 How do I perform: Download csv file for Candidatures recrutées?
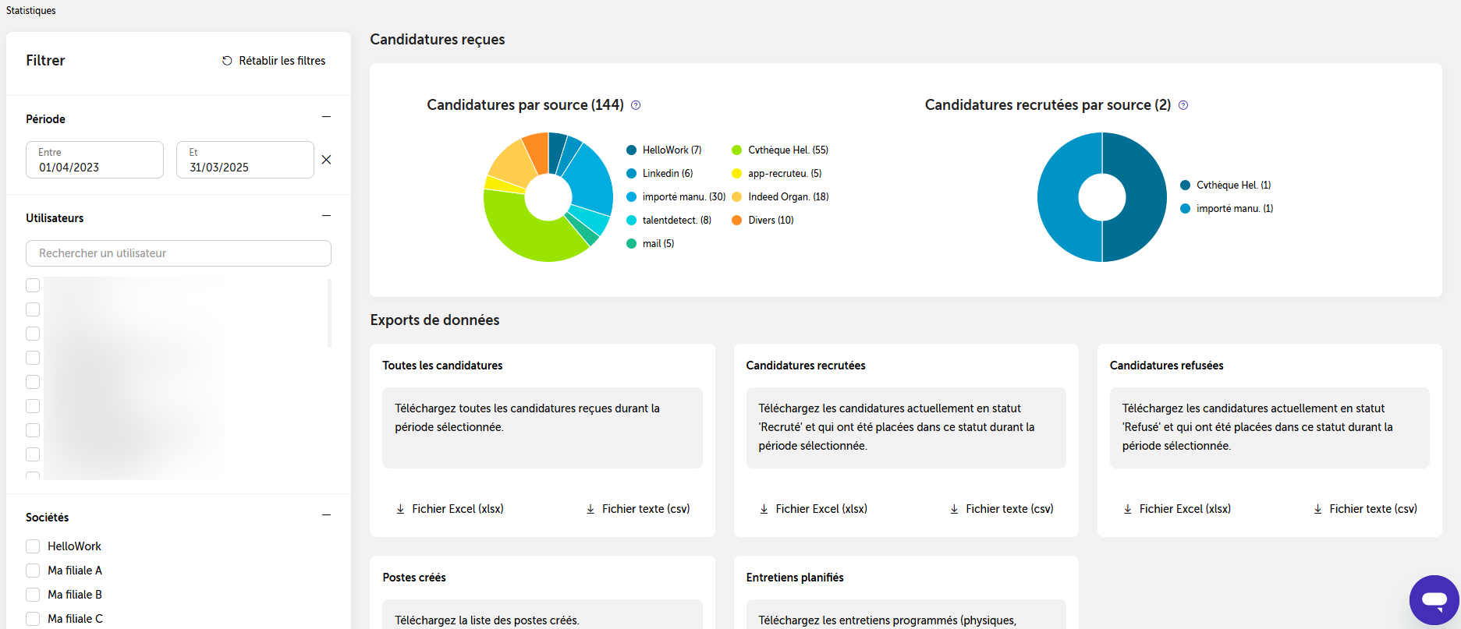tap(1002, 509)
